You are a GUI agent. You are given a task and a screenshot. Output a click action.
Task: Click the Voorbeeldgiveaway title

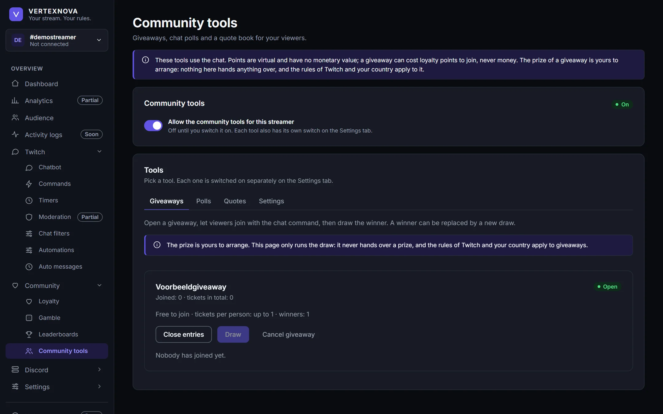coord(191,287)
